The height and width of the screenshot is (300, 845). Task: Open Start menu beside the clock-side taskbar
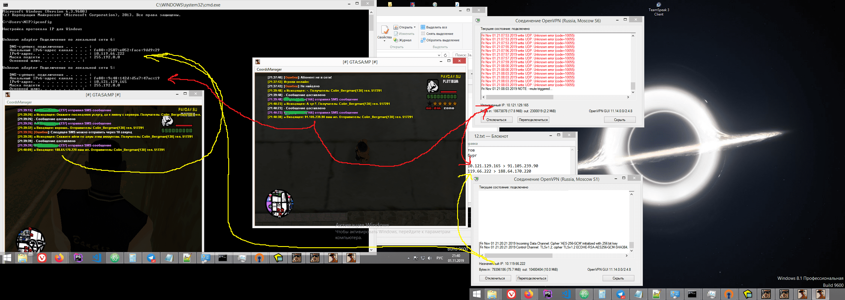pyautogui.click(x=7, y=258)
